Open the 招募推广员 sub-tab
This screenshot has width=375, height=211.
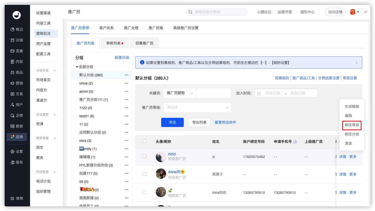[145, 43]
